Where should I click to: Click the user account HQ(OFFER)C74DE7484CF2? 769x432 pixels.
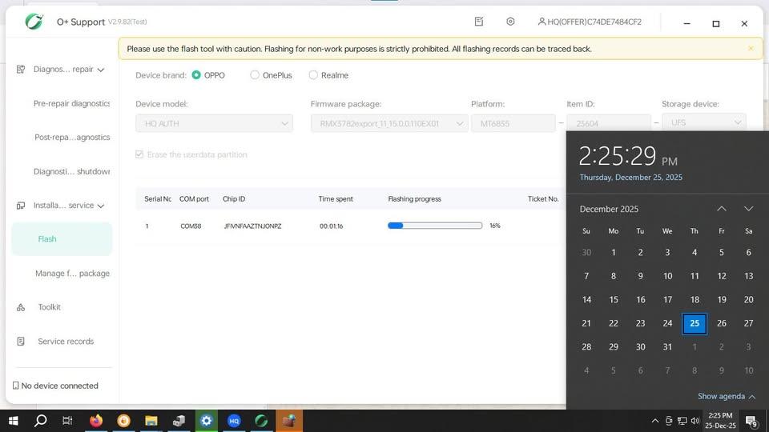tap(590, 22)
